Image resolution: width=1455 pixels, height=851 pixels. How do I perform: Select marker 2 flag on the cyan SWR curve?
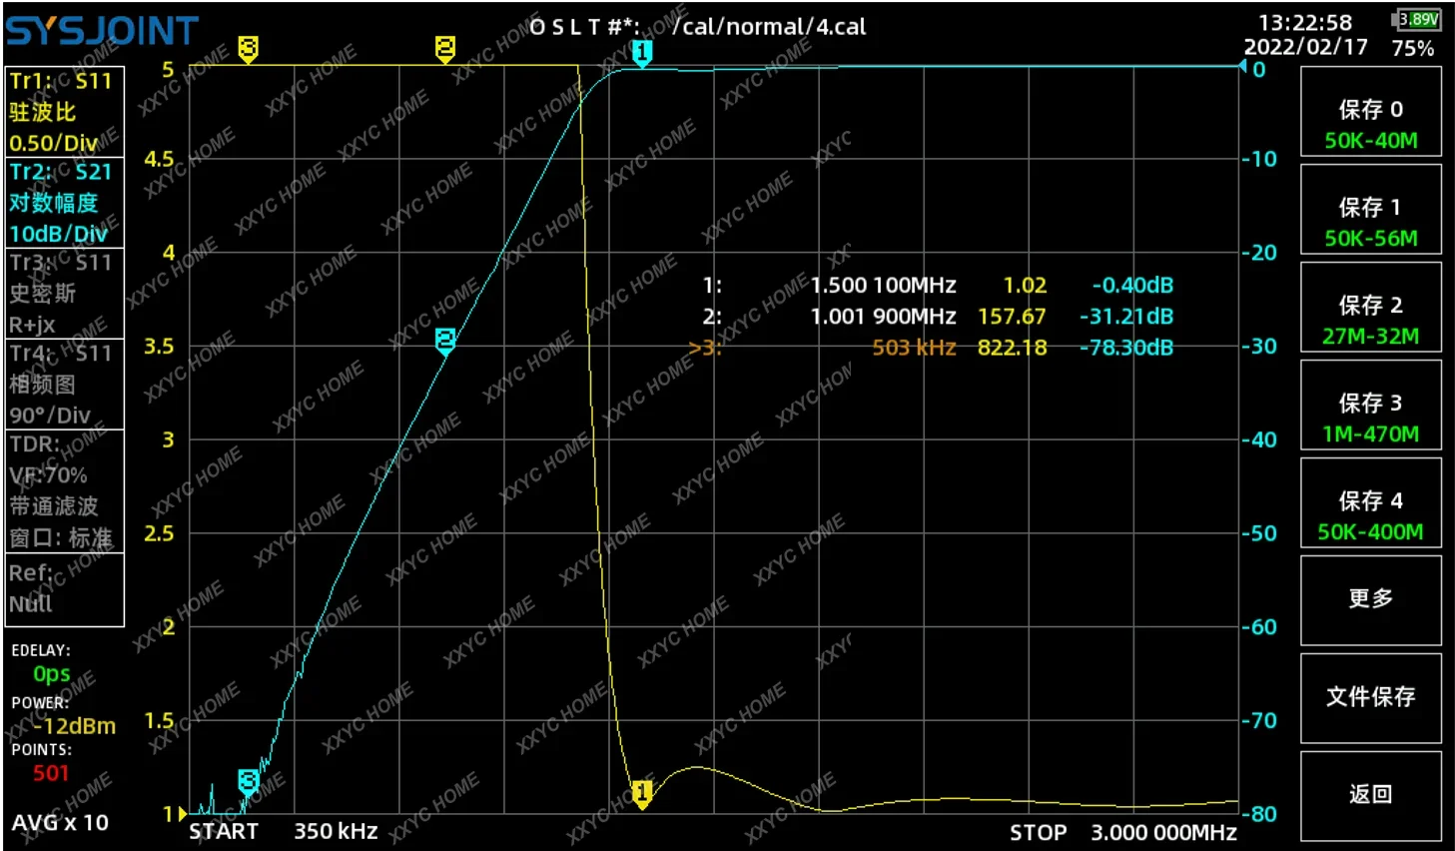pos(444,343)
